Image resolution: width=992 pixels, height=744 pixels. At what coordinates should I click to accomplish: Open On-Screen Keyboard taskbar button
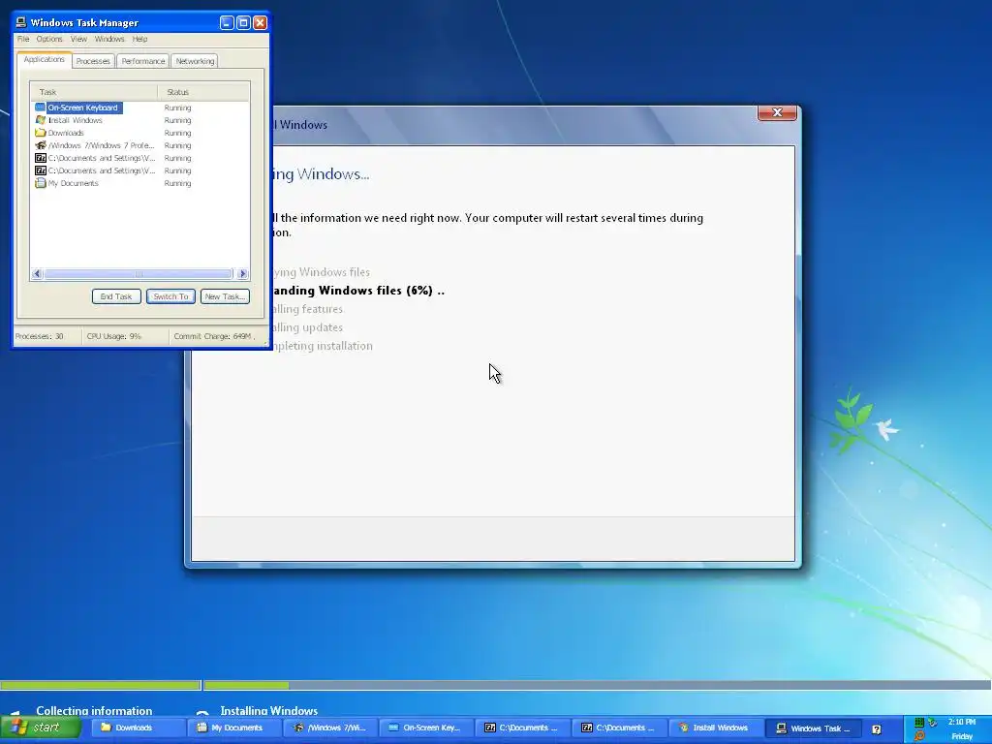(x=427, y=728)
